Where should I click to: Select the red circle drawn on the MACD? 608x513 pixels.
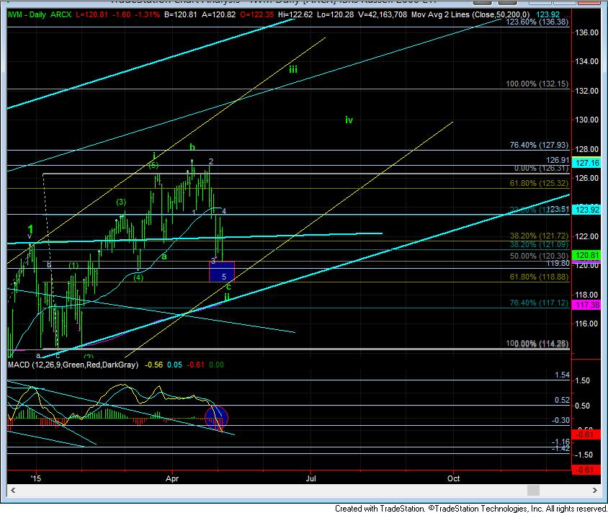[x=216, y=418]
